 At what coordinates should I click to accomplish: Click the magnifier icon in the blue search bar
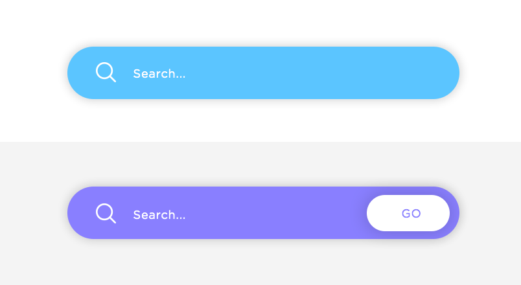point(106,72)
